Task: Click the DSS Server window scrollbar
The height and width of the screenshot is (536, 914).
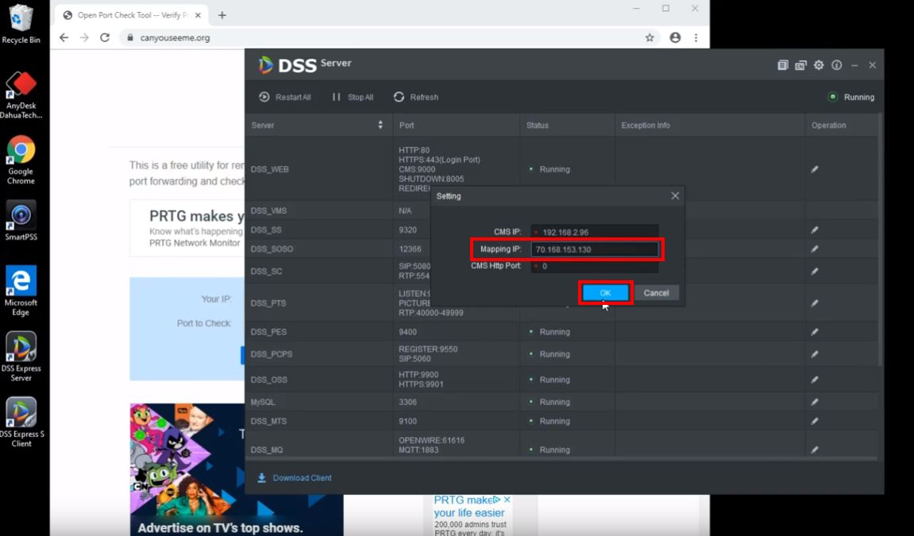Action: [880, 240]
